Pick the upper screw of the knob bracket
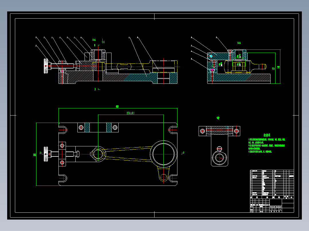Viewport: 309px width, 231px height. [62, 146]
